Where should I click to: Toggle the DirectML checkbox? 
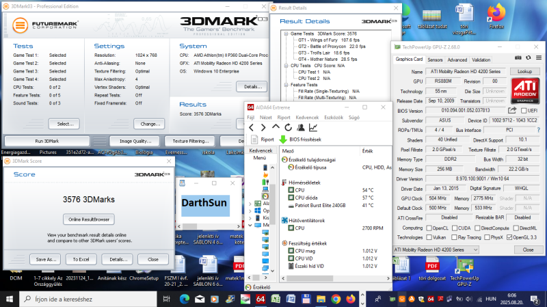click(x=516, y=228)
